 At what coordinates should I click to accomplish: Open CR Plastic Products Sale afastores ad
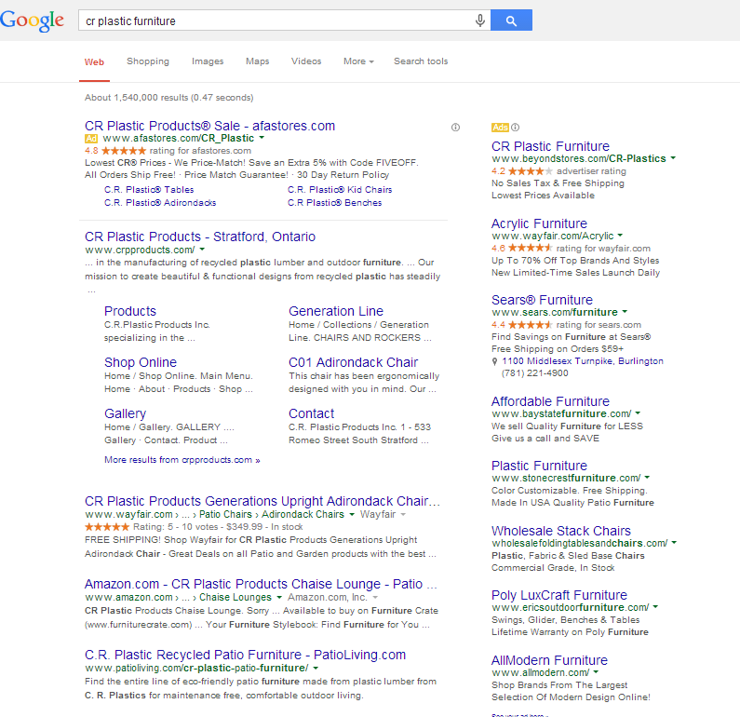tap(209, 126)
